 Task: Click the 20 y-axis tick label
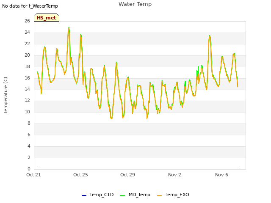[x=27, y=55]
